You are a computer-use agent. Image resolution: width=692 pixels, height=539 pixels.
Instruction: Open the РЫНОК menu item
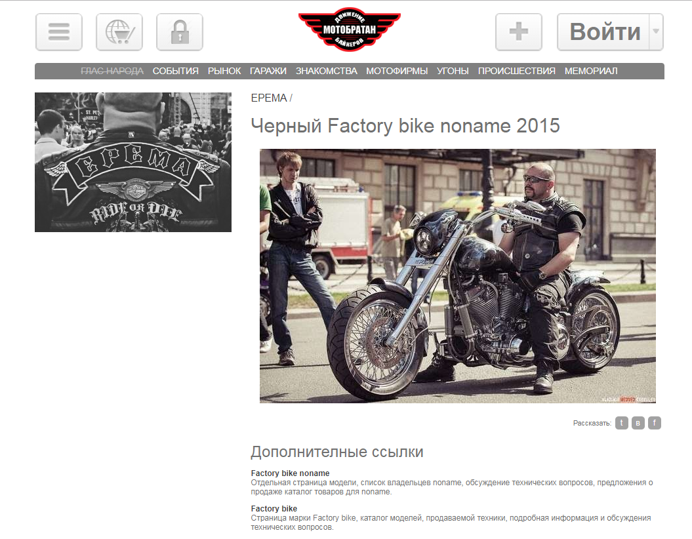224,71
